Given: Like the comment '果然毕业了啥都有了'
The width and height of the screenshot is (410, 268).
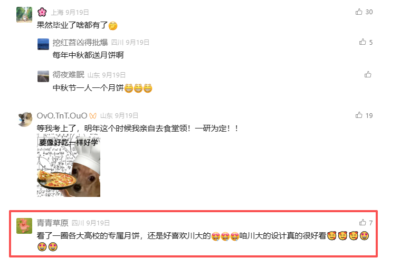Looking at the screenshot, I should click(359, 12).
